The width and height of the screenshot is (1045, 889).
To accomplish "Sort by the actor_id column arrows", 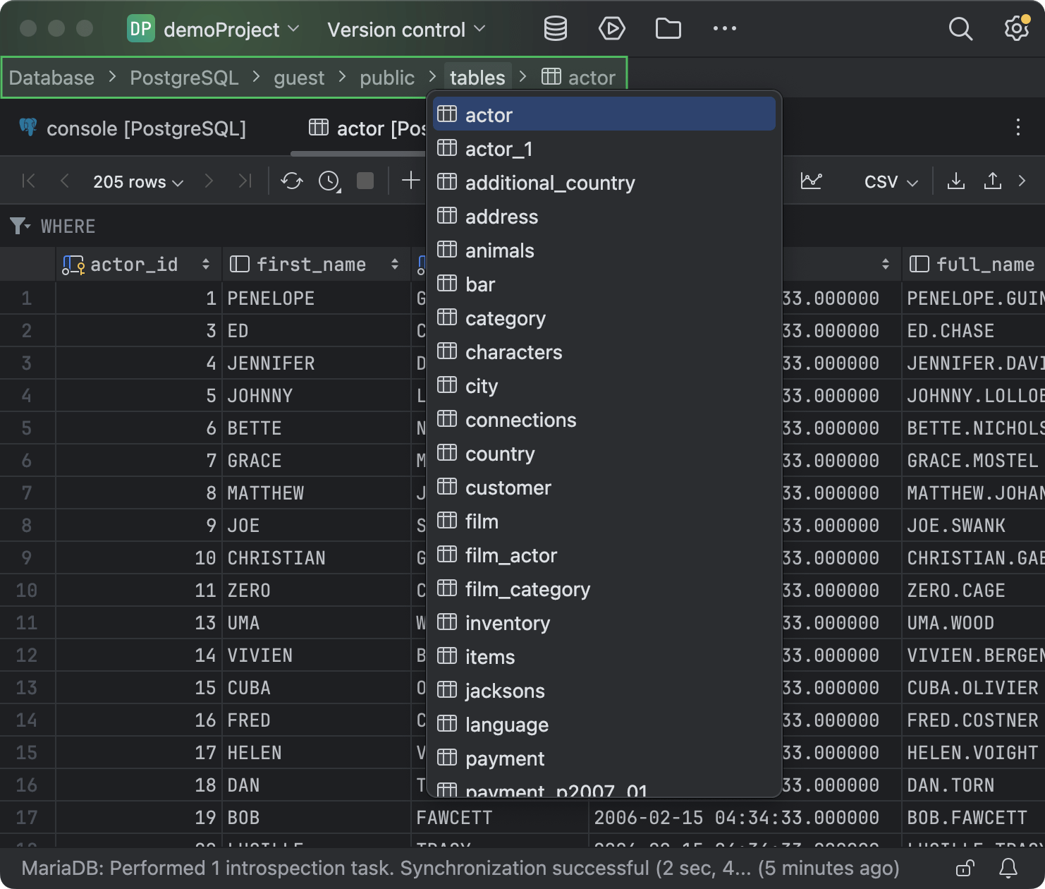I will click(x=206, y=264).
